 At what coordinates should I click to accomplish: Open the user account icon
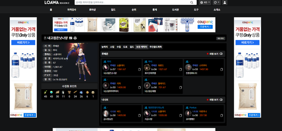pyautogui.click(x=225, y=2)
